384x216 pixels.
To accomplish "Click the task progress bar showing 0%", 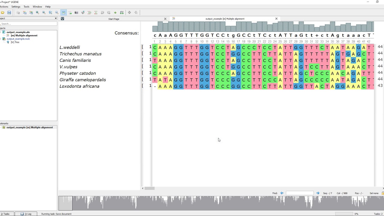I will point(344,214).
